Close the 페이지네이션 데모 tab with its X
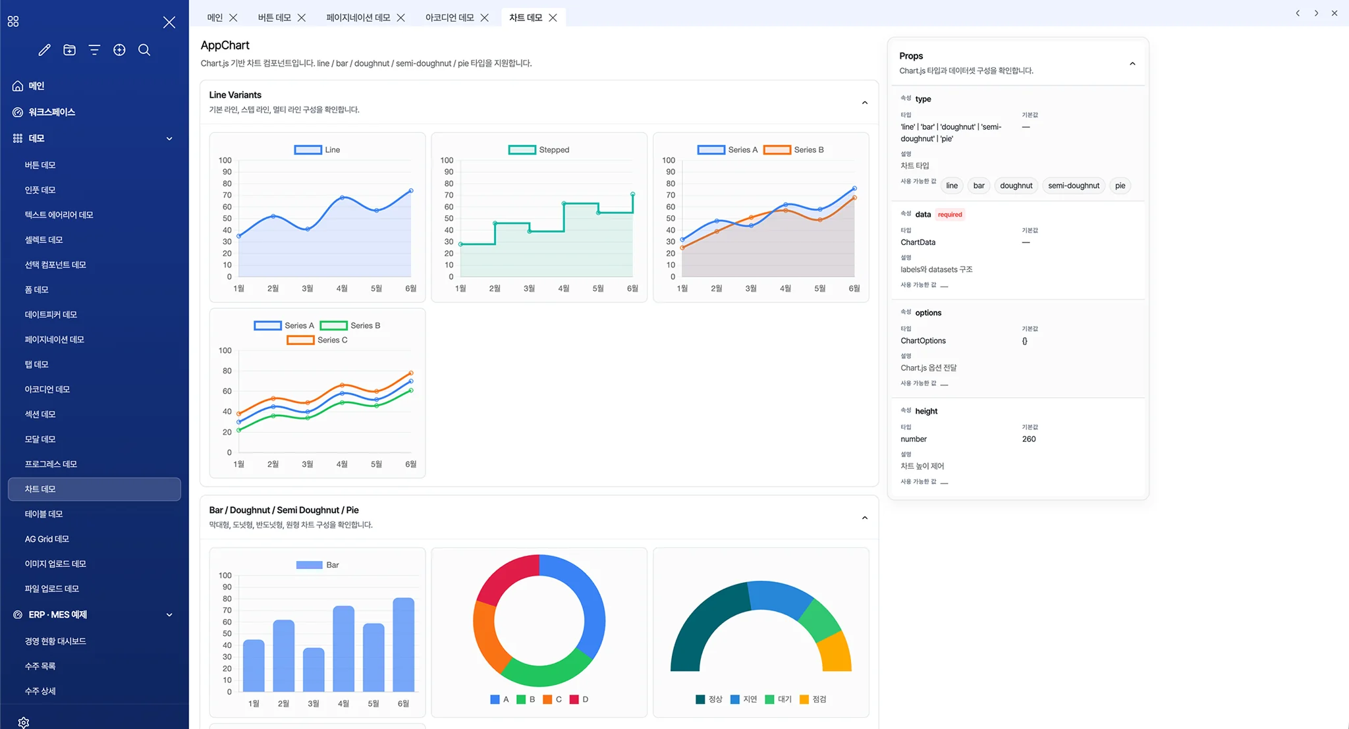 [401, 18]
